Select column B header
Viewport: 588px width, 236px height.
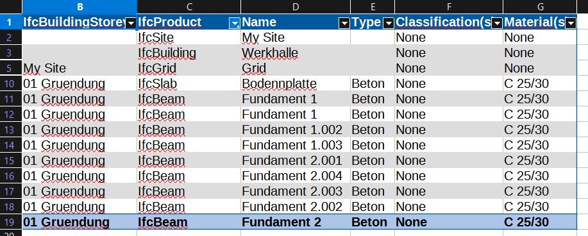[x=80, y=7]
